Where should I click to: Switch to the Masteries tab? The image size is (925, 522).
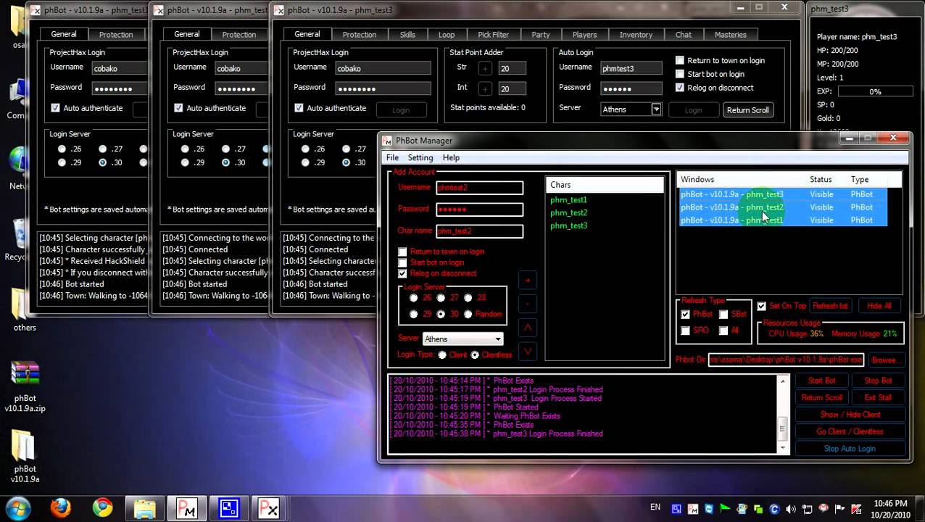point(730,34)
